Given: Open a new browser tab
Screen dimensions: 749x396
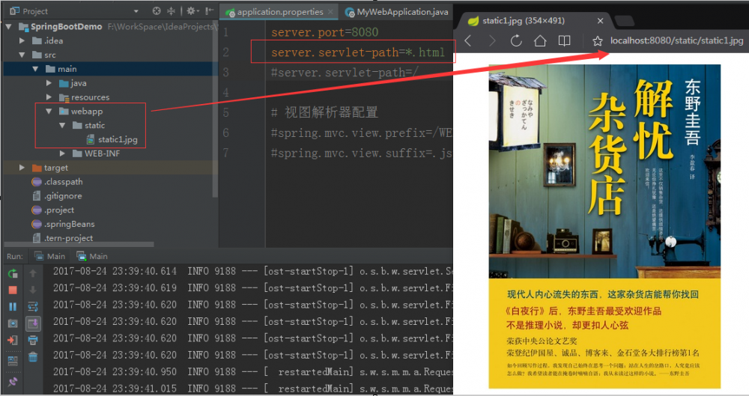Looking at the screenshot, I should pos(625,20).
